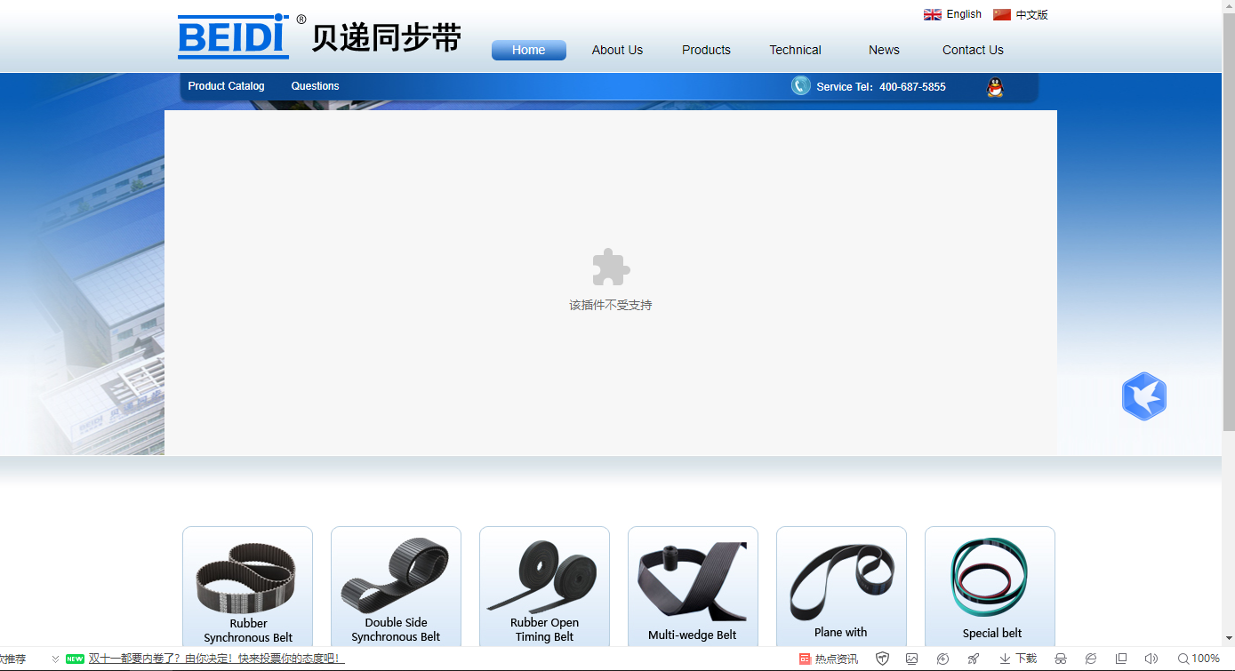
Task: Open the News menu
Action: 884,50
